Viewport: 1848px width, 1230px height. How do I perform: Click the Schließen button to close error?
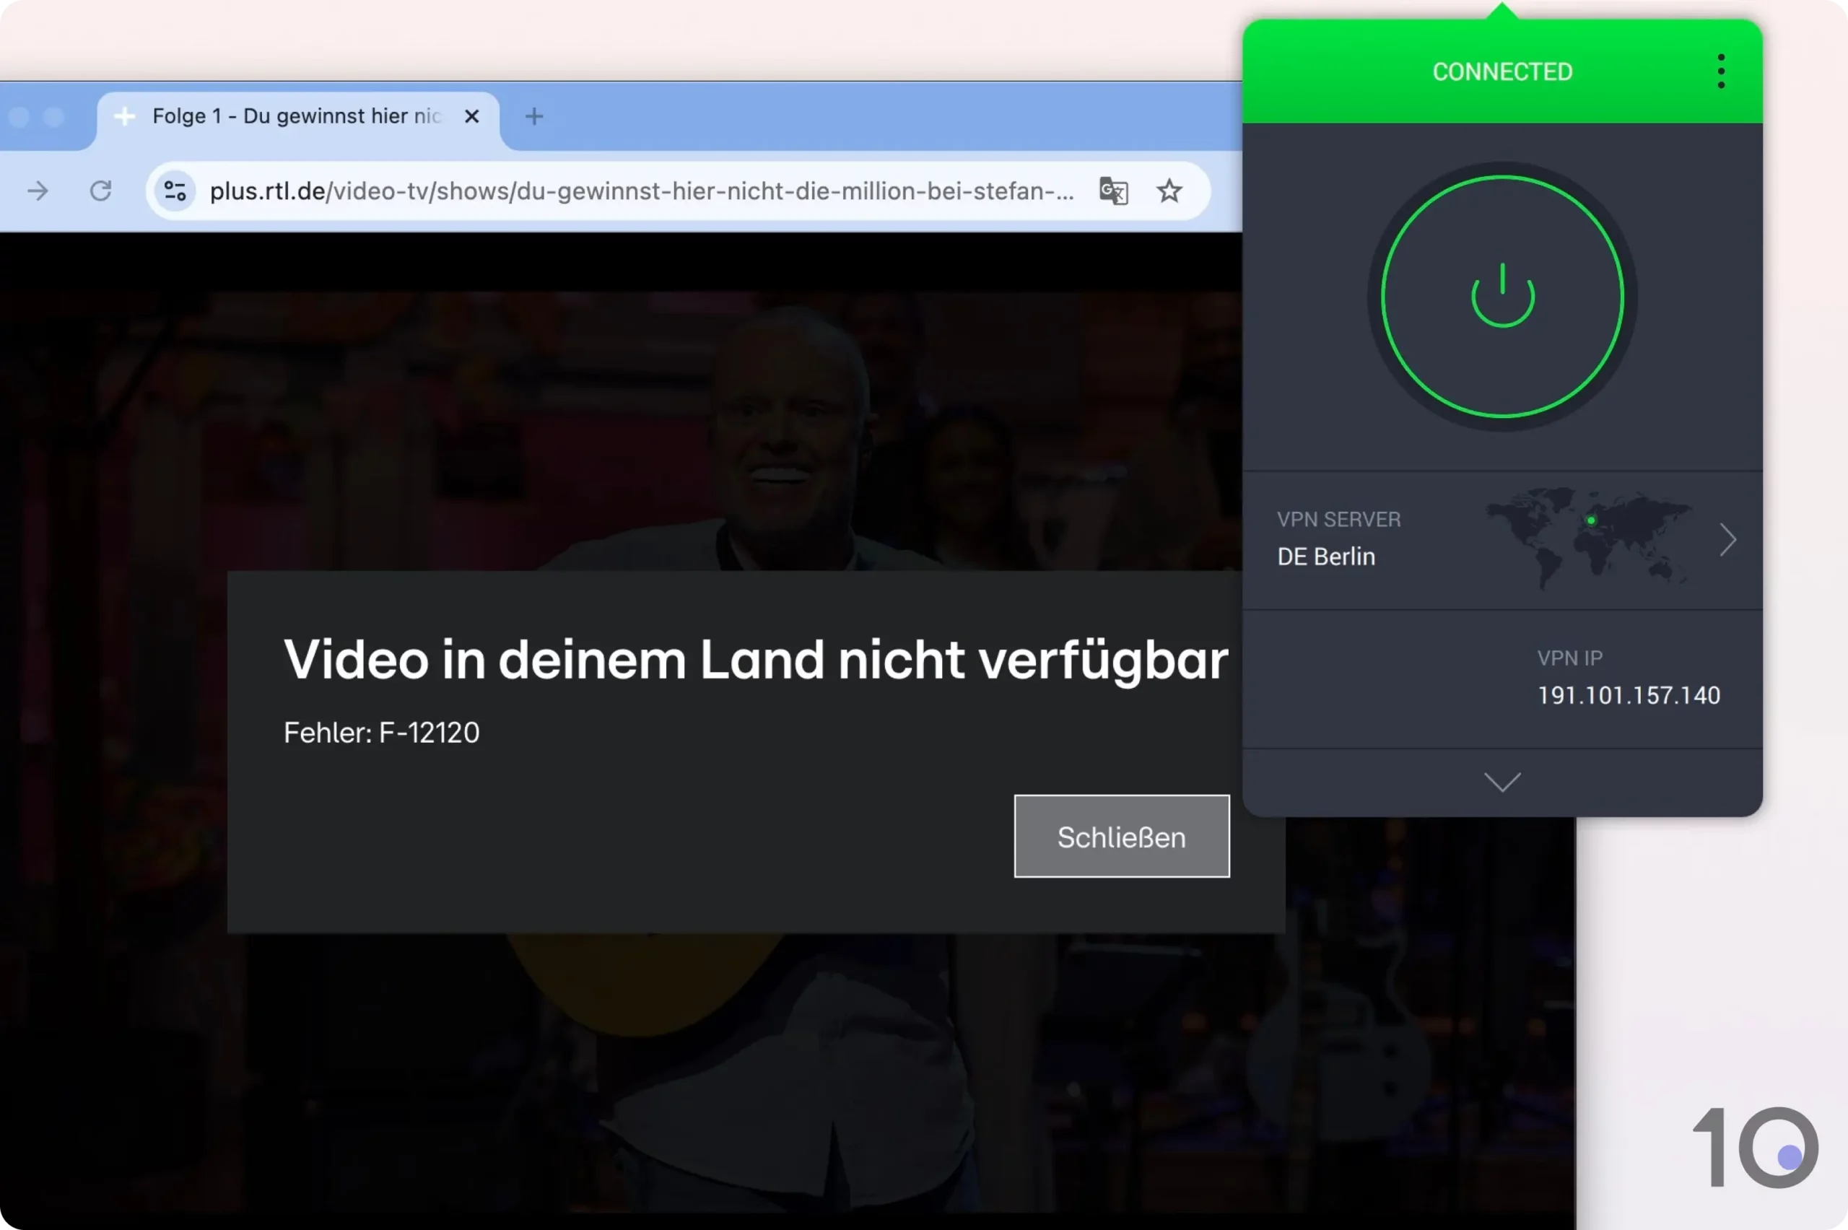1122,837
